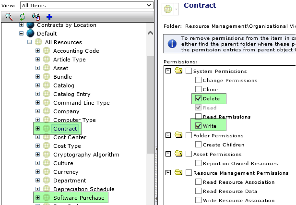Select Department in resource tree
This screenshot has width=296, height=205.
(70, 181)
